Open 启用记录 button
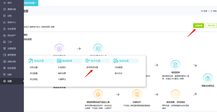 (x=211, y=25)
